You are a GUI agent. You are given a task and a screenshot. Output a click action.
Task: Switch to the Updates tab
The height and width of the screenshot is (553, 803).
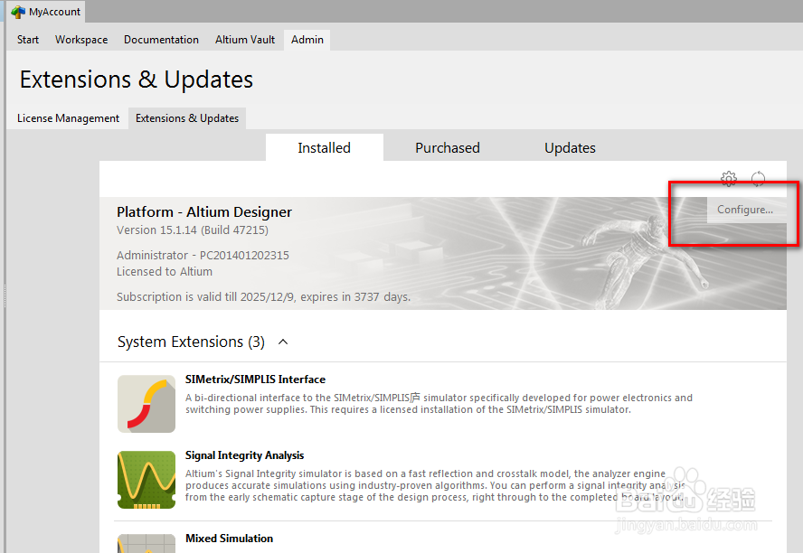tap(570, 148)
